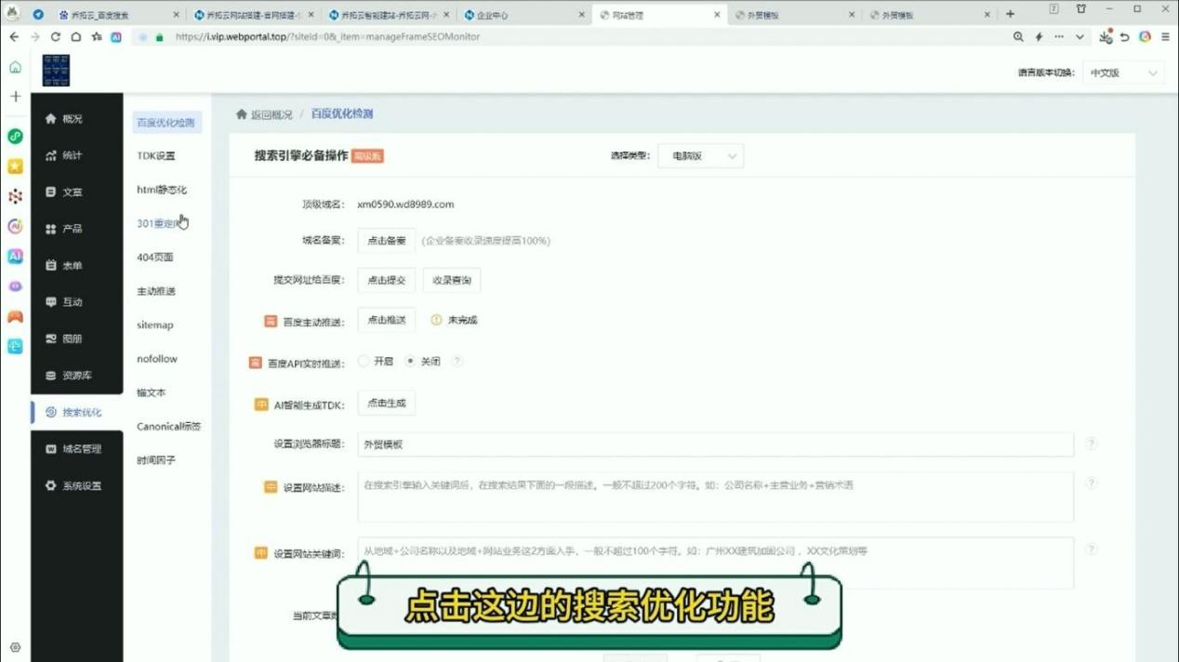
Task: Click browser home icon in toolbar
Action: pos(75,37)
